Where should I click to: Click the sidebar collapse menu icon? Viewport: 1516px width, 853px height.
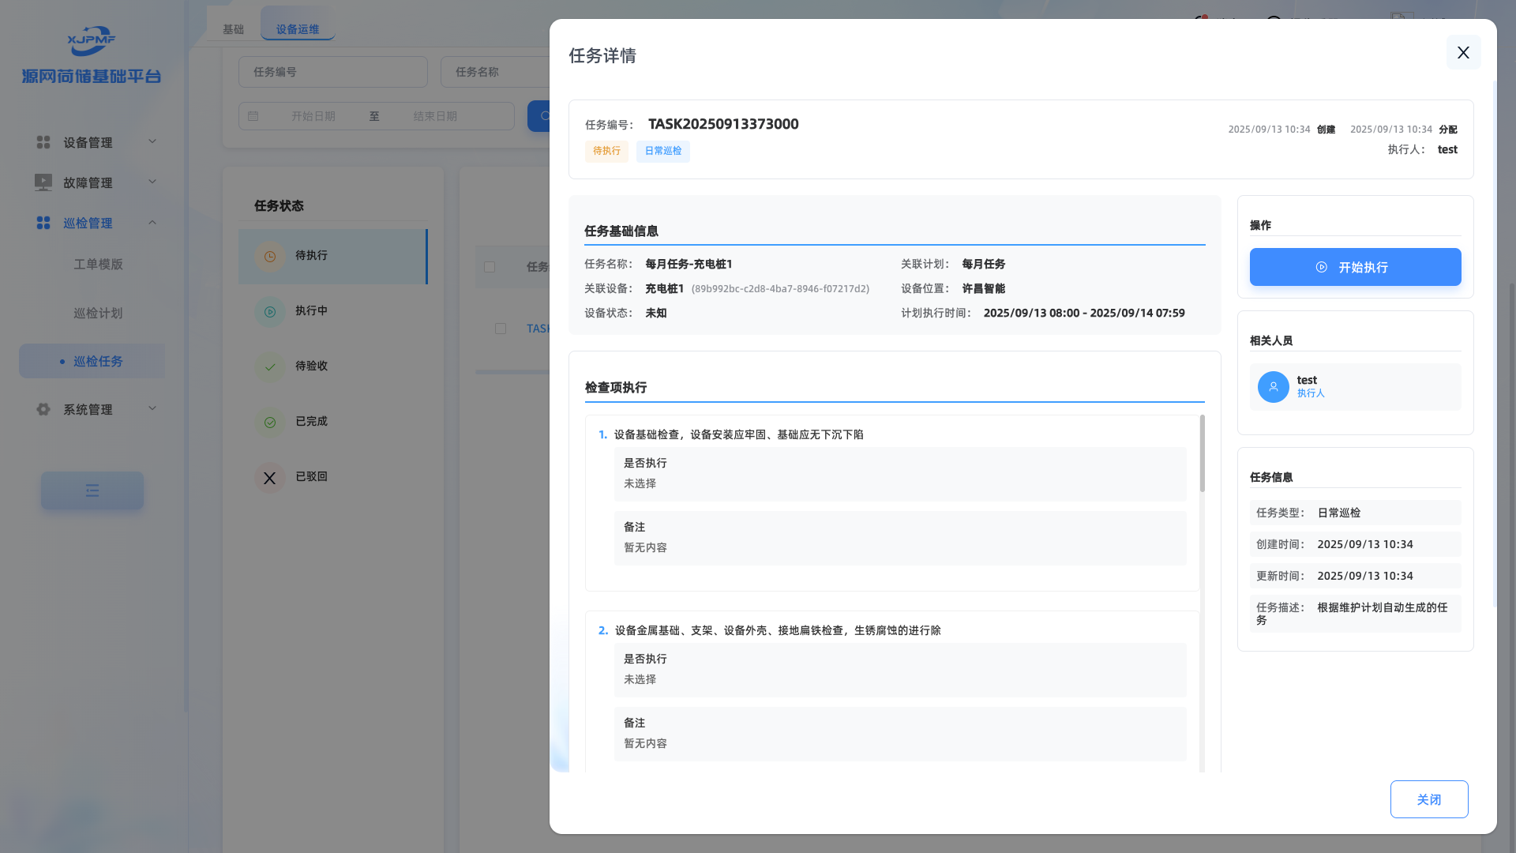(x=92, y=490)
